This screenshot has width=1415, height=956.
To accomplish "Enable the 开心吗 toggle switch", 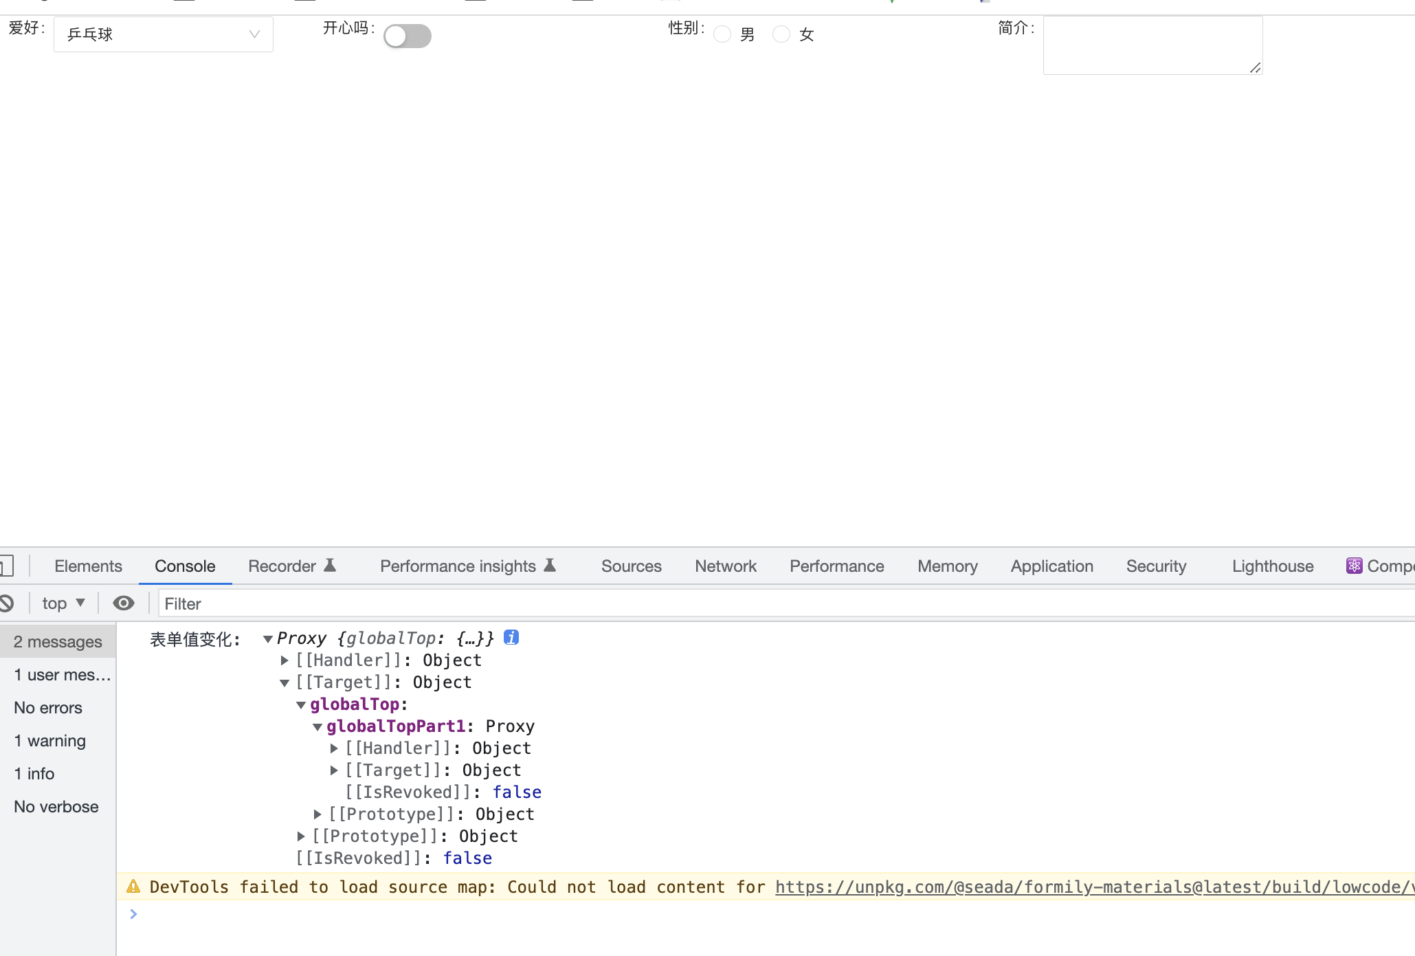I will click(407, 35).
